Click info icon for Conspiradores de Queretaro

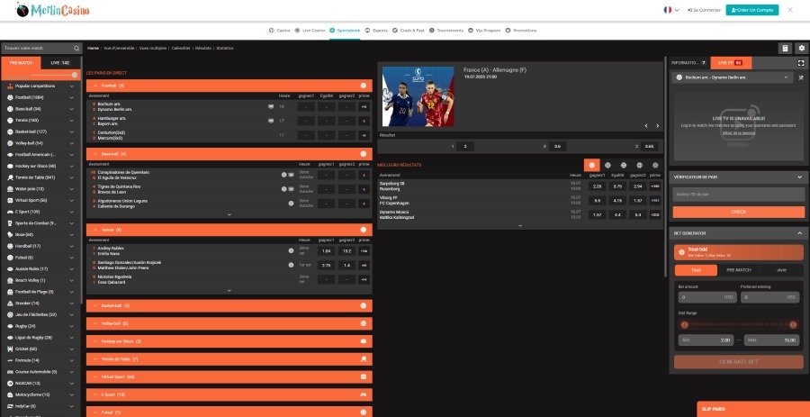click(x=283, y=175)
